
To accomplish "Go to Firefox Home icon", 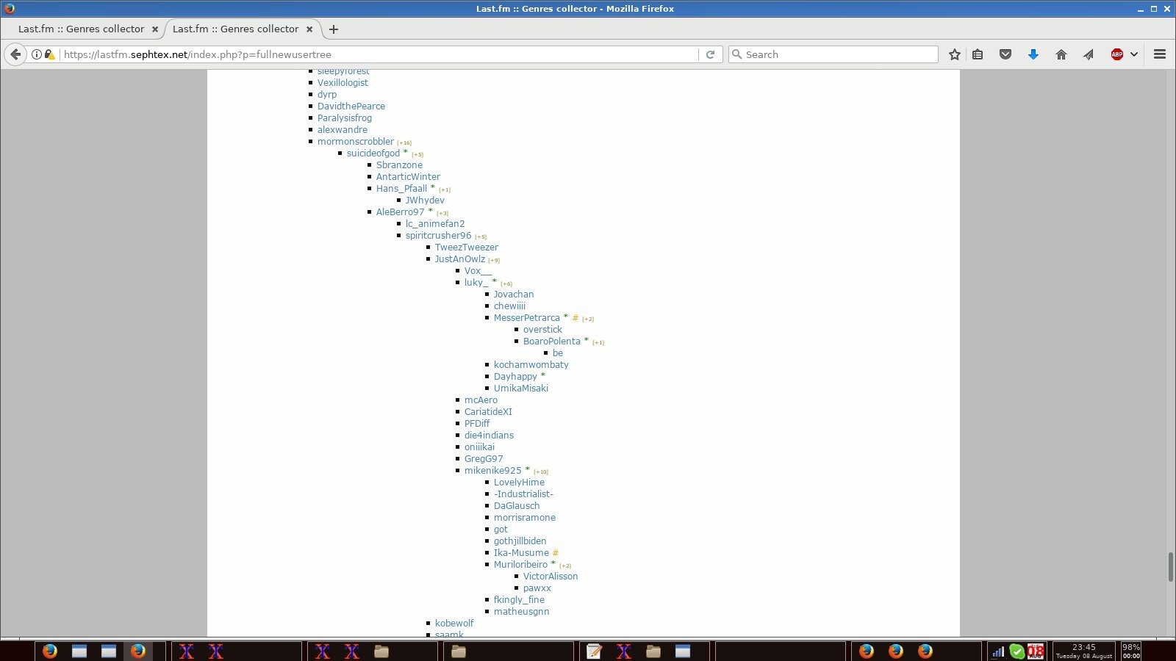I will [1061, 54].
